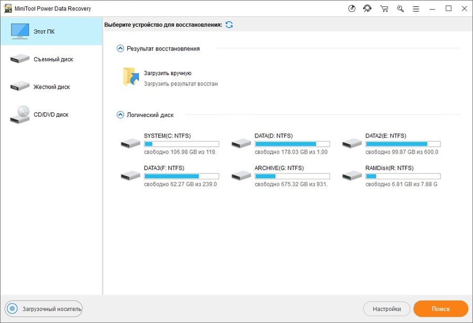Image resolution: width=473 pixels, height=323 pixels.
Task: Click the MiniTool app logo icon
Action: coord(8,8)
